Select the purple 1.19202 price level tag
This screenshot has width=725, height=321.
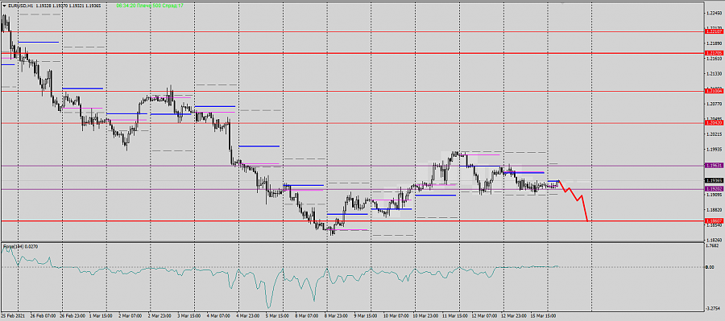(715, 189)
